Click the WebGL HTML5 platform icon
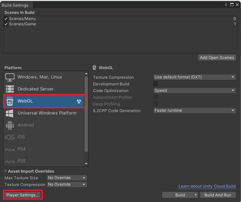241x202 pixels. tap(10, 101)
